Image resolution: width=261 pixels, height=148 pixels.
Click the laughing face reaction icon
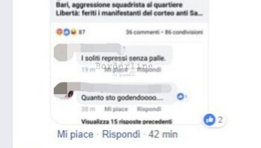(73, 32)
